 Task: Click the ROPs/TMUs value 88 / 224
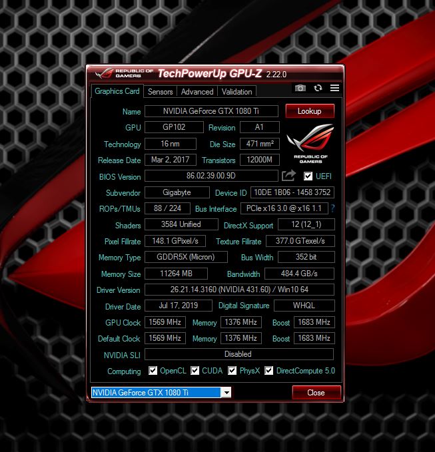[x=167, y=208]
